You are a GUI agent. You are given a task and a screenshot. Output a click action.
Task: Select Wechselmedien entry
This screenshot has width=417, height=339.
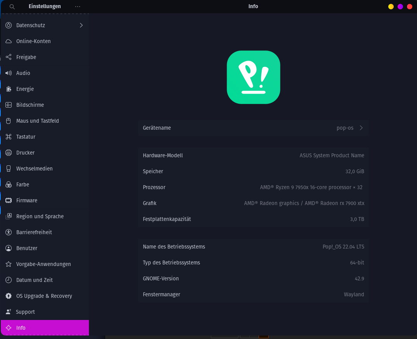click(x=45, y=169)
